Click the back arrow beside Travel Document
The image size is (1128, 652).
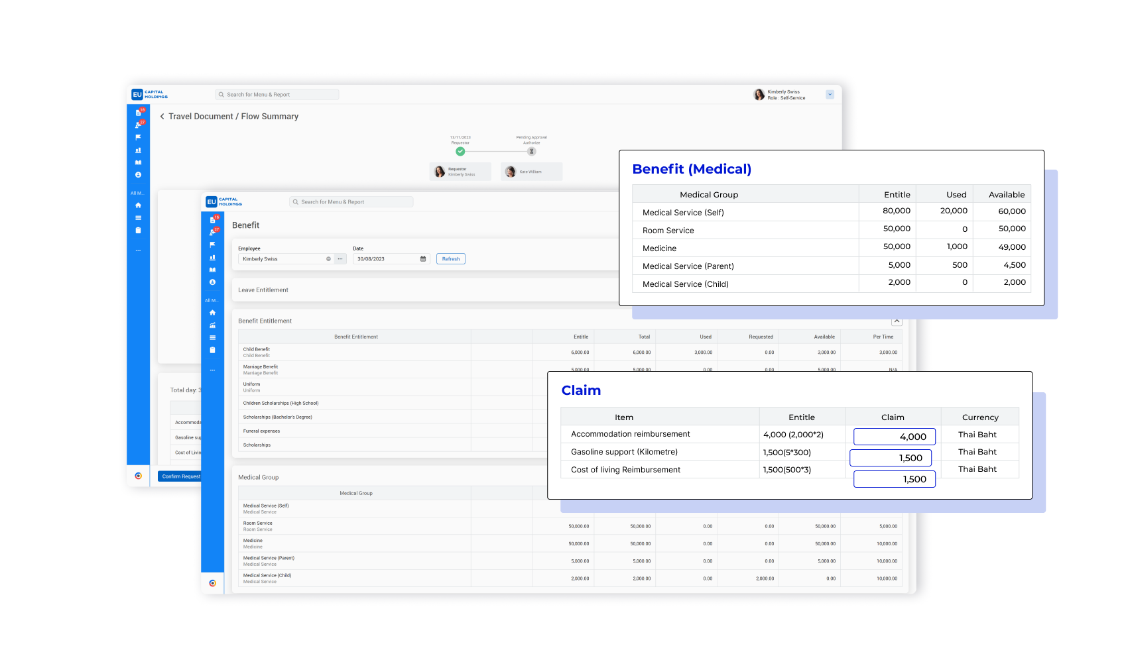point(162,117)
